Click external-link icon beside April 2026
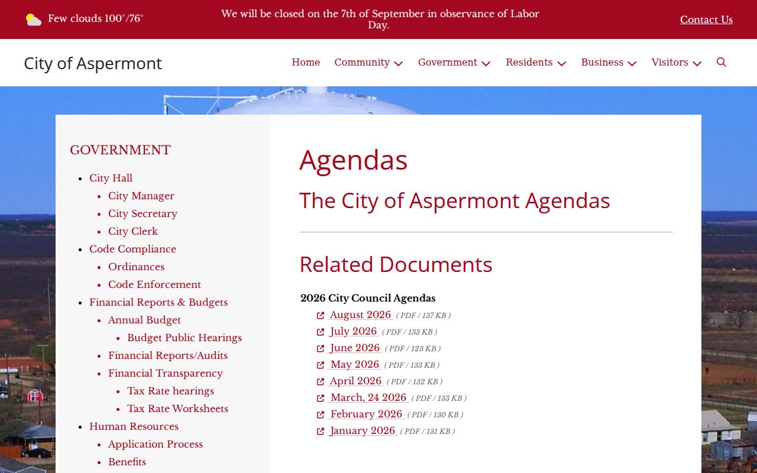Image resolution: width=757 pixels, height=473 pixels. tap(321, 382)
